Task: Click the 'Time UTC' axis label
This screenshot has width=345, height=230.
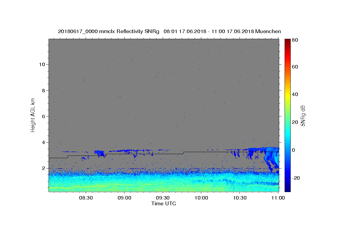Action: click(x=164, y=204)
